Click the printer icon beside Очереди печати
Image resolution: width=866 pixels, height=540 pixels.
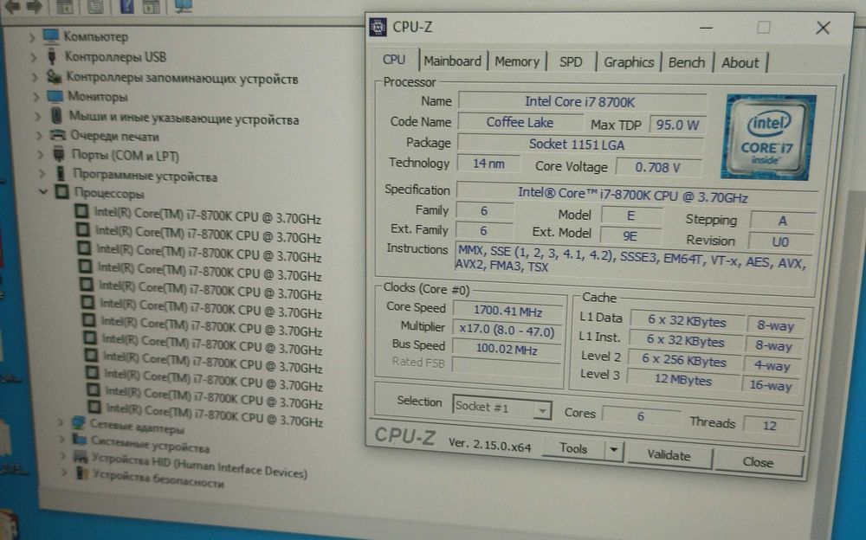coord(57,135)
